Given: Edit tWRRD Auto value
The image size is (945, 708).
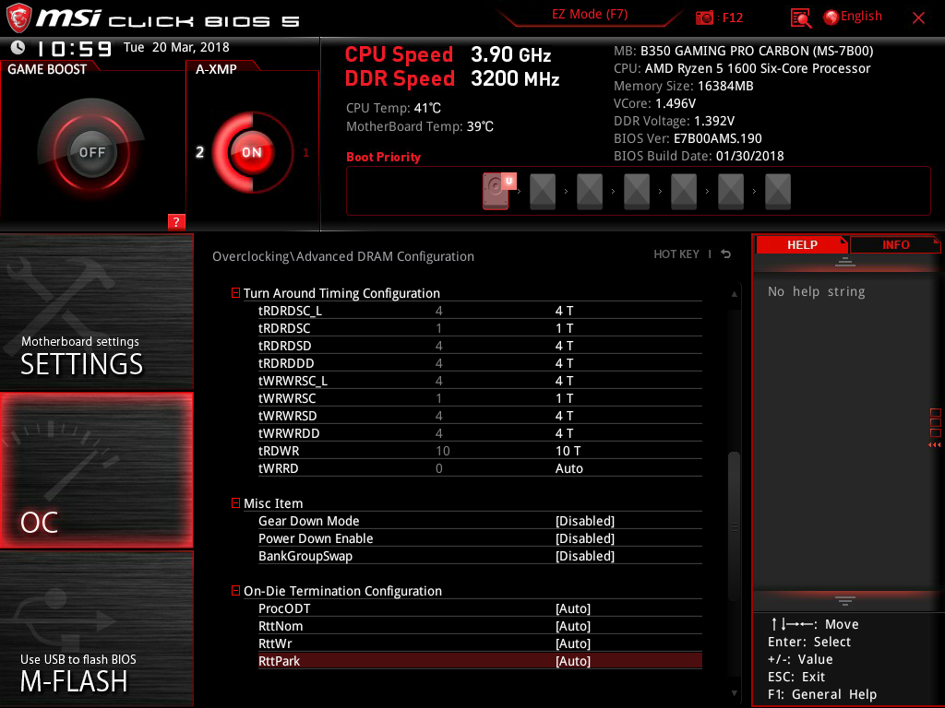Looking at the screenshot, I should [568, 467].
